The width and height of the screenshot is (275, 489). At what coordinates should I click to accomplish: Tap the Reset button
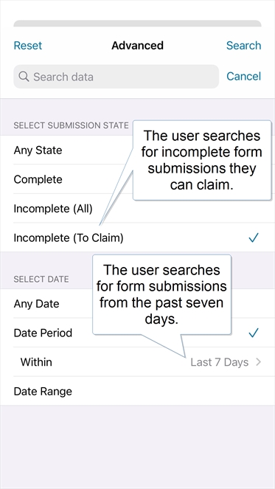pyautogui.click(x=28, y=46)
